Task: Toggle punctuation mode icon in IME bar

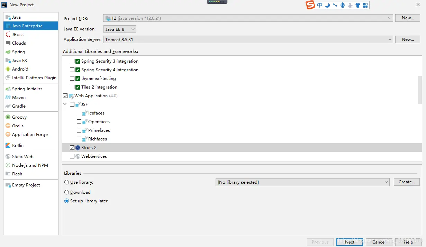Action: 335,5
